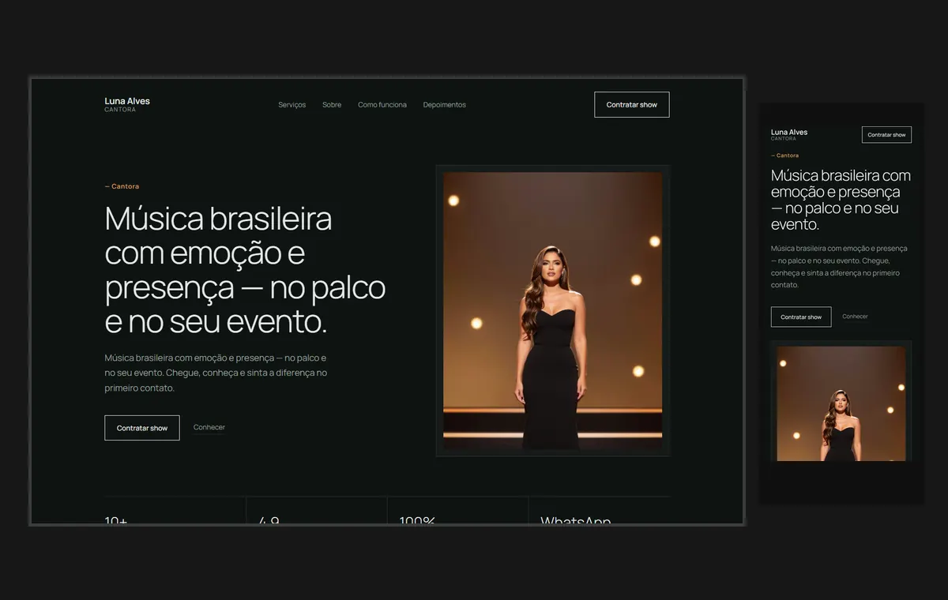Click the Luna Alves logo in desktop header
Image resolution: width=948 pixels, height=600 pixels.
pos(127,104)
